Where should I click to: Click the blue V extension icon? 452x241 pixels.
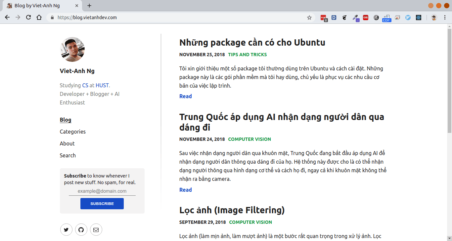point(408,17)
